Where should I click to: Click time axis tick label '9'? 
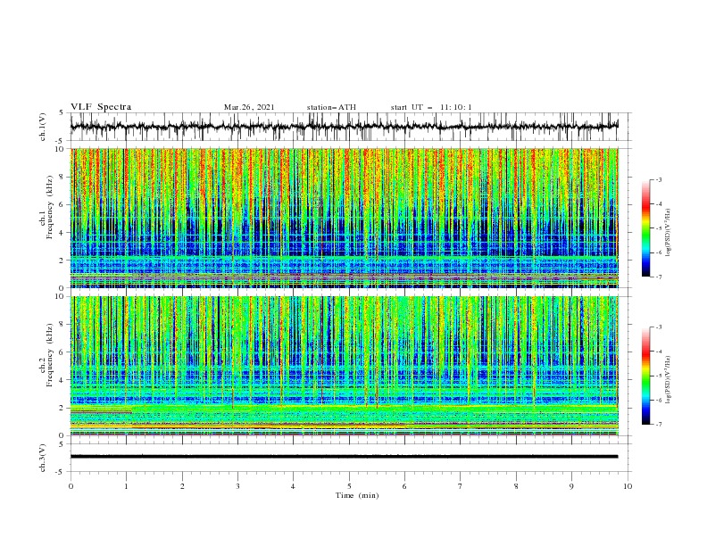coord(571,486)
